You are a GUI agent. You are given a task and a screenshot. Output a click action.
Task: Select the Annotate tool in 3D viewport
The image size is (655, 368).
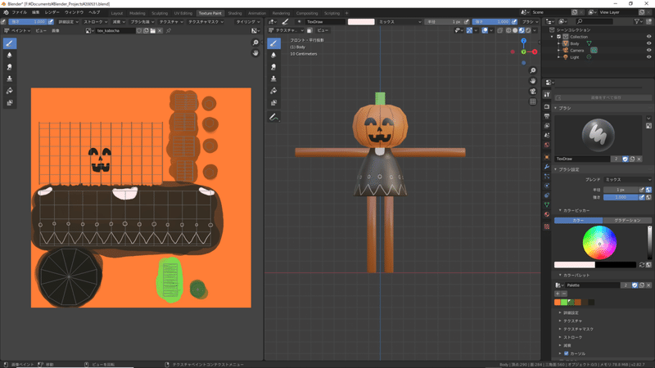[x=273, y=118]
